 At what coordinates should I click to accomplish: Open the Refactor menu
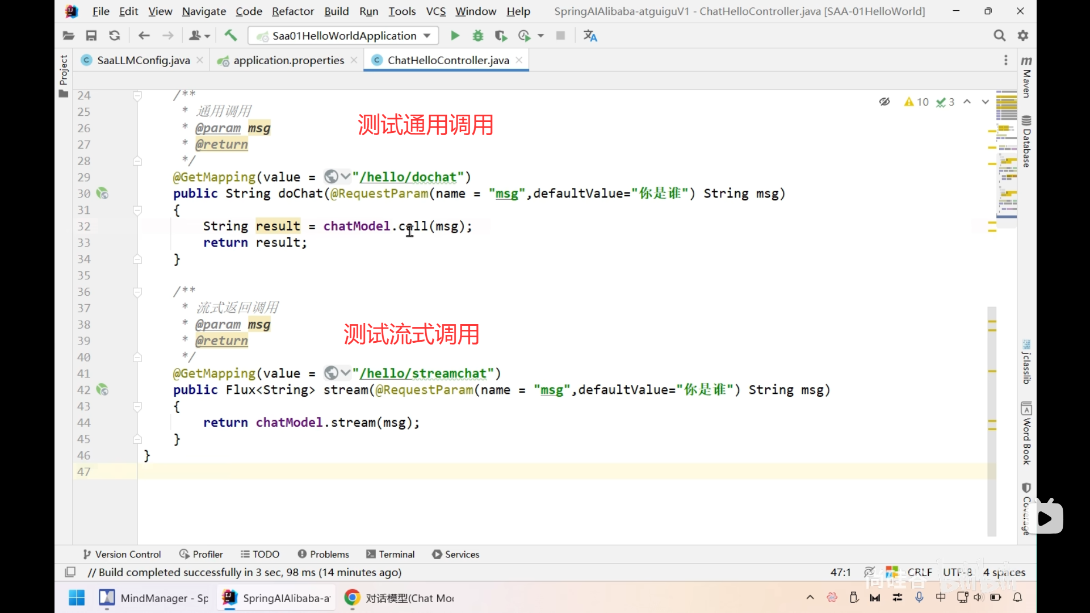[x=292, y=11]
